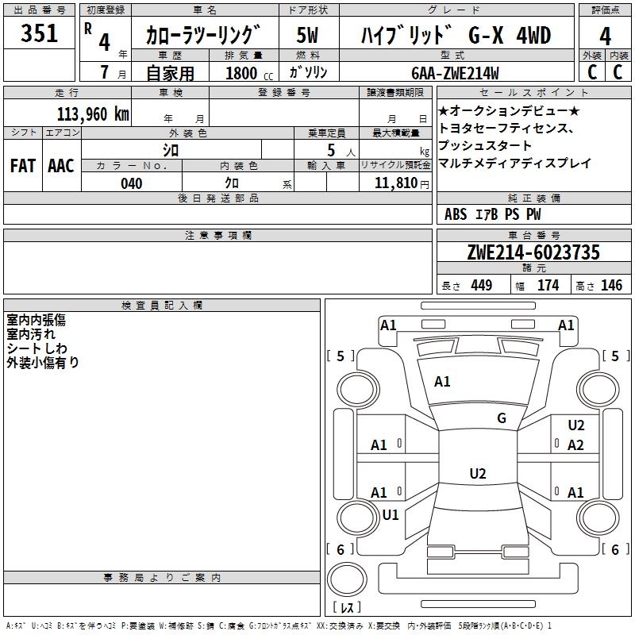
Task: Select the registration month 7
Action: pos(105,72)
